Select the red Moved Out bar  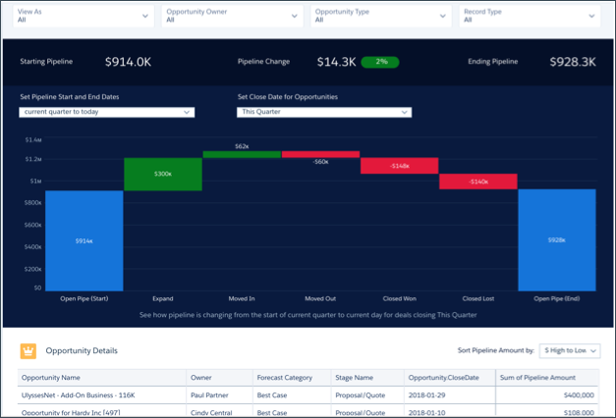tap(320, 154)
